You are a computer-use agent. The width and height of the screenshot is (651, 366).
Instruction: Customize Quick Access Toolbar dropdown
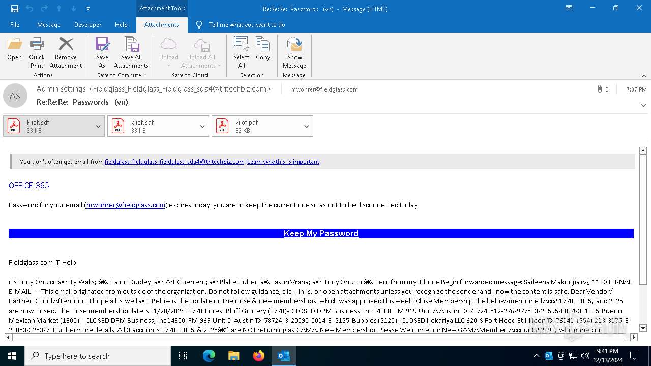[x=88, y=9]
